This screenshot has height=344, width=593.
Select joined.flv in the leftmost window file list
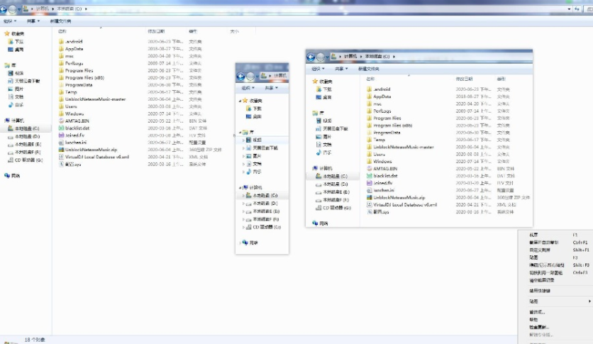pos(75,135)
